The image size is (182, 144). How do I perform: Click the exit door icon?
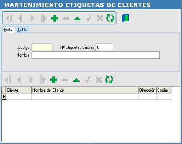(125, 18)
